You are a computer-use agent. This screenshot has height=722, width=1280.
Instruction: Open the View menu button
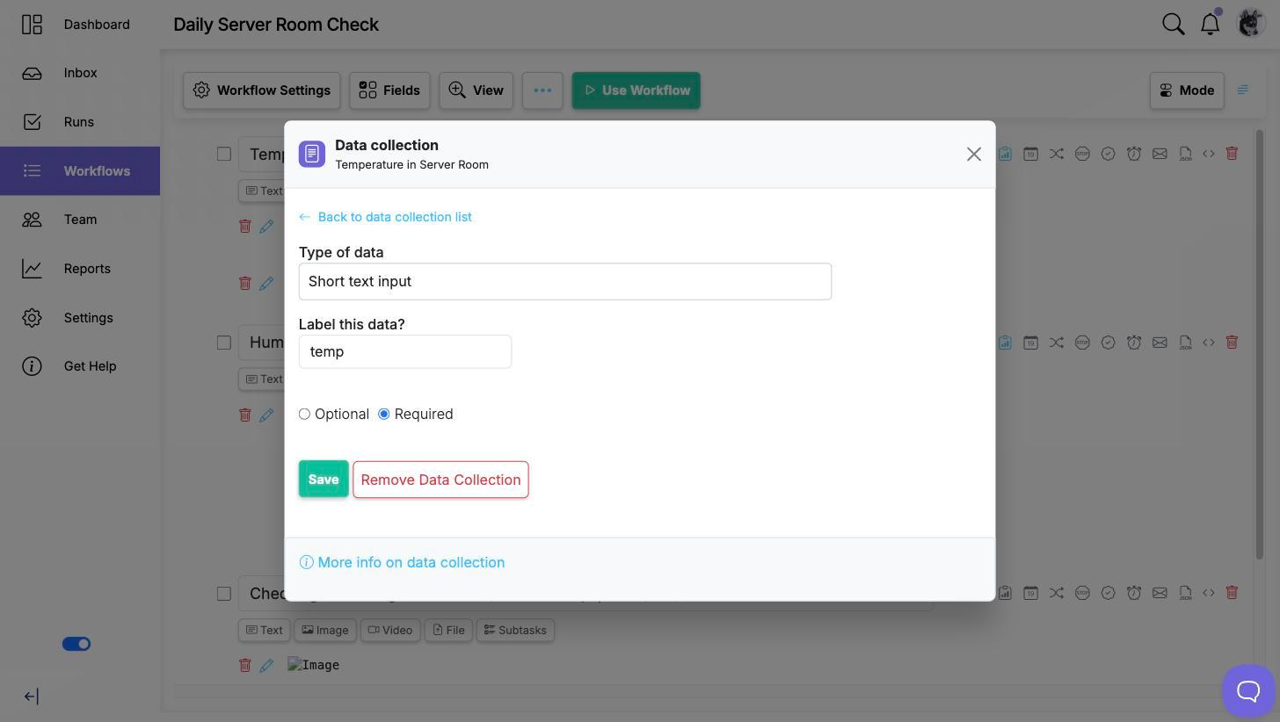pyautogui.click(x=476, y=90)
